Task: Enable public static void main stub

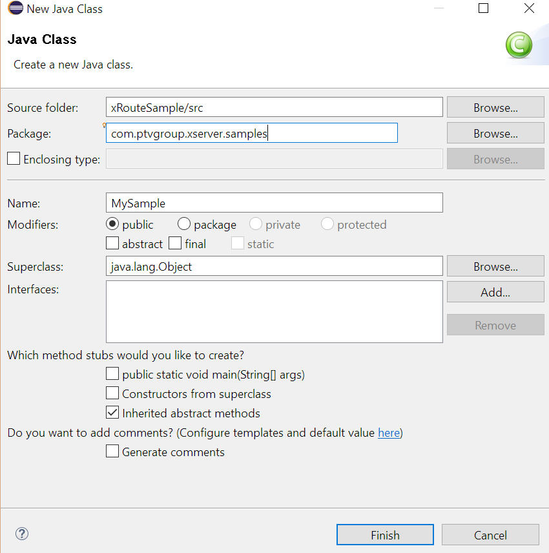Action: pyautogui.click(x=112, y=374)
